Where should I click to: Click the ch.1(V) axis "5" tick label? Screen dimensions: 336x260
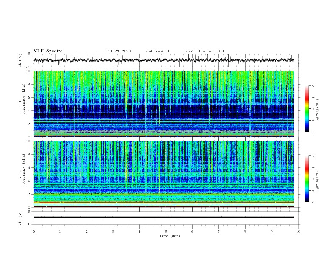[x=29, y=54]
